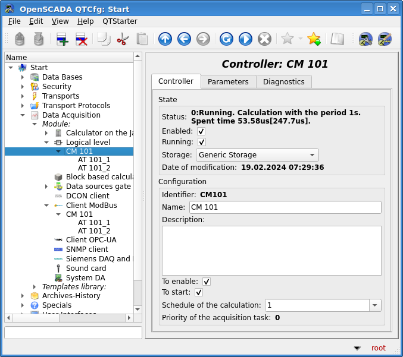Click the tree panel vertical scrollbar
The image size is (403, 357).
tap(138, 178)
